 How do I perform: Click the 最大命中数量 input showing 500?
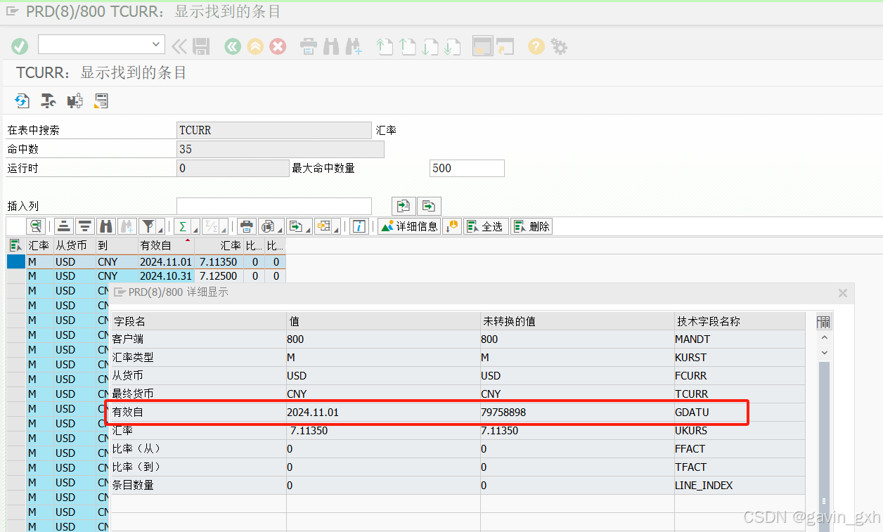tap(466, 168)
